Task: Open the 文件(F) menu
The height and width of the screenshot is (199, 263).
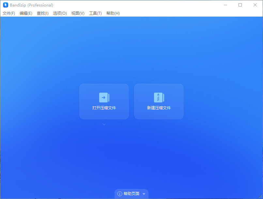Action: pos(9,13)
